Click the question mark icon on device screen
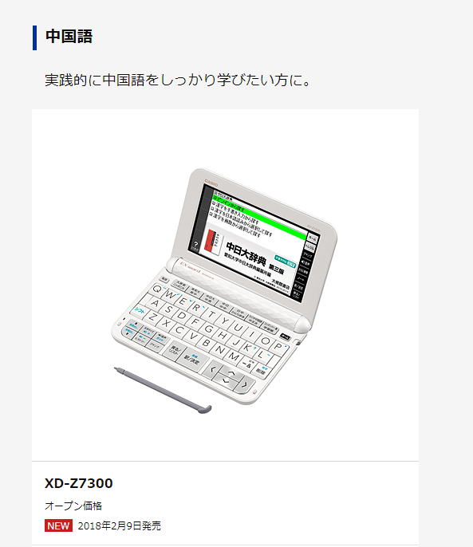This screenshot has width=473, height=547. click(x=195, y=245)
